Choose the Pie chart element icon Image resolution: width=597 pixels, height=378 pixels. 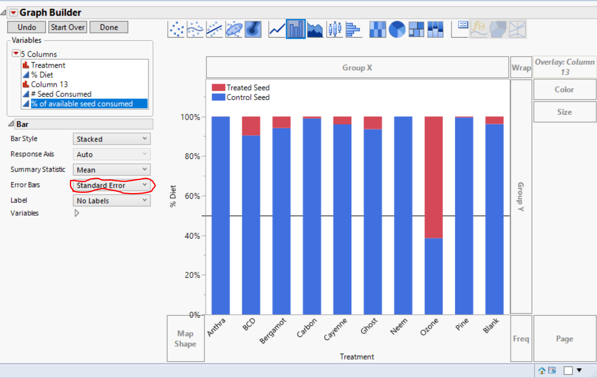coord(397,30)
